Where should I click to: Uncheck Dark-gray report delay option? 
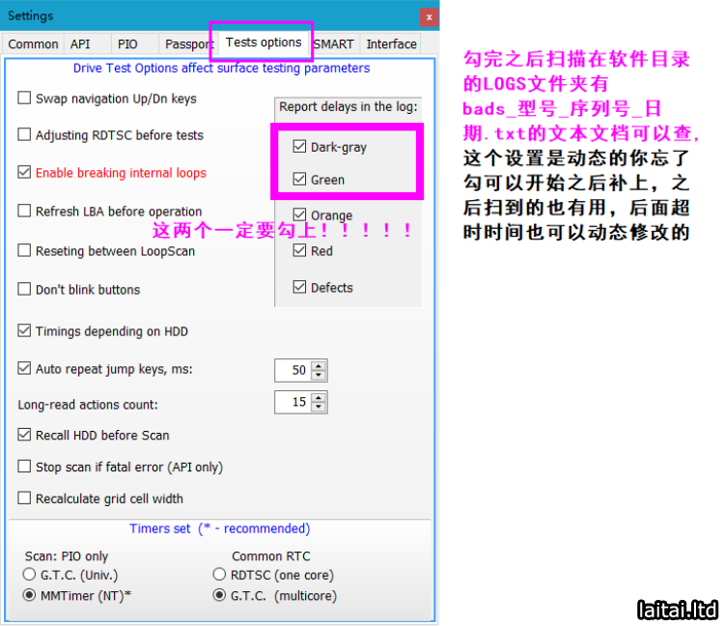click(x=299, y=147)
